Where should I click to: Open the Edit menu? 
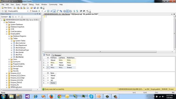[x=7, y=4]
